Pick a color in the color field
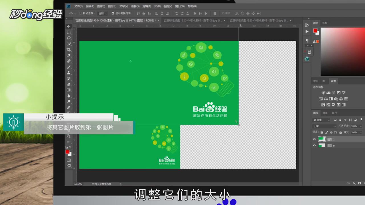This screenshot has height=205, width=365. [342, 52]
